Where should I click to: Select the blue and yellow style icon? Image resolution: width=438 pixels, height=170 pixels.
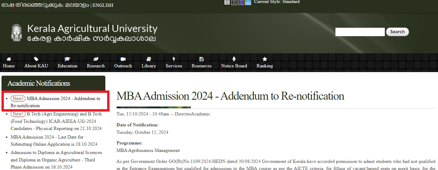[241, 2]
